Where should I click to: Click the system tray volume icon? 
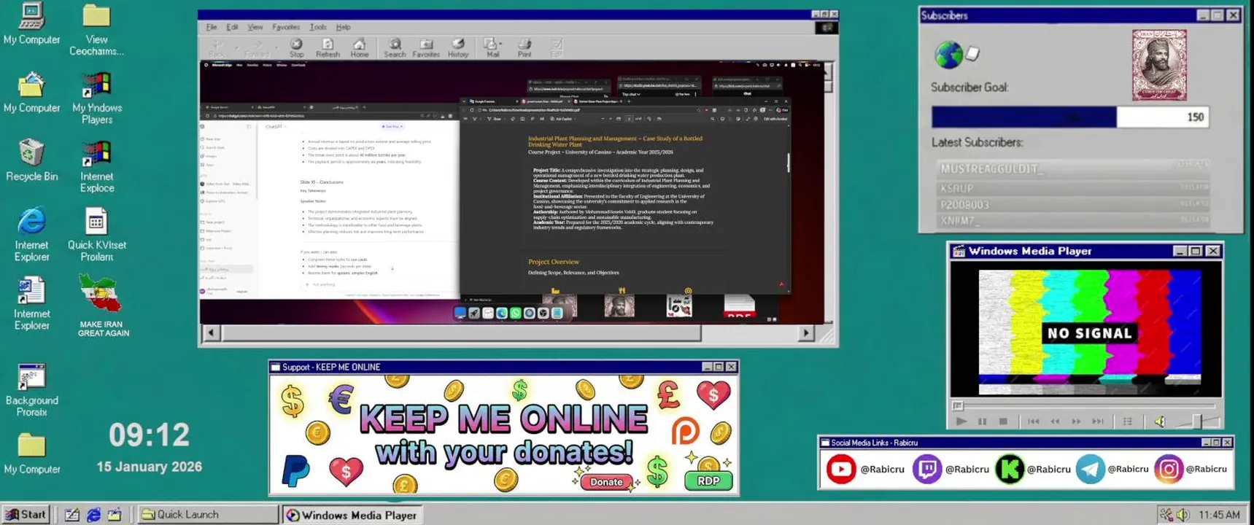(1183, 515)
